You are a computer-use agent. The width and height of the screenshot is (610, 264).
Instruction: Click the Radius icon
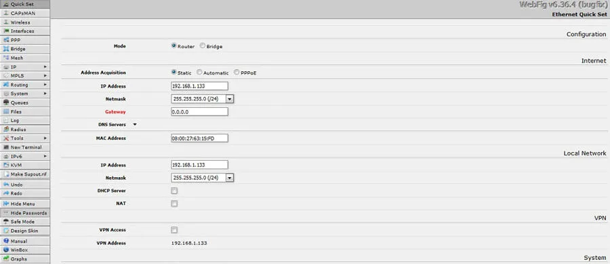[6, 129]
